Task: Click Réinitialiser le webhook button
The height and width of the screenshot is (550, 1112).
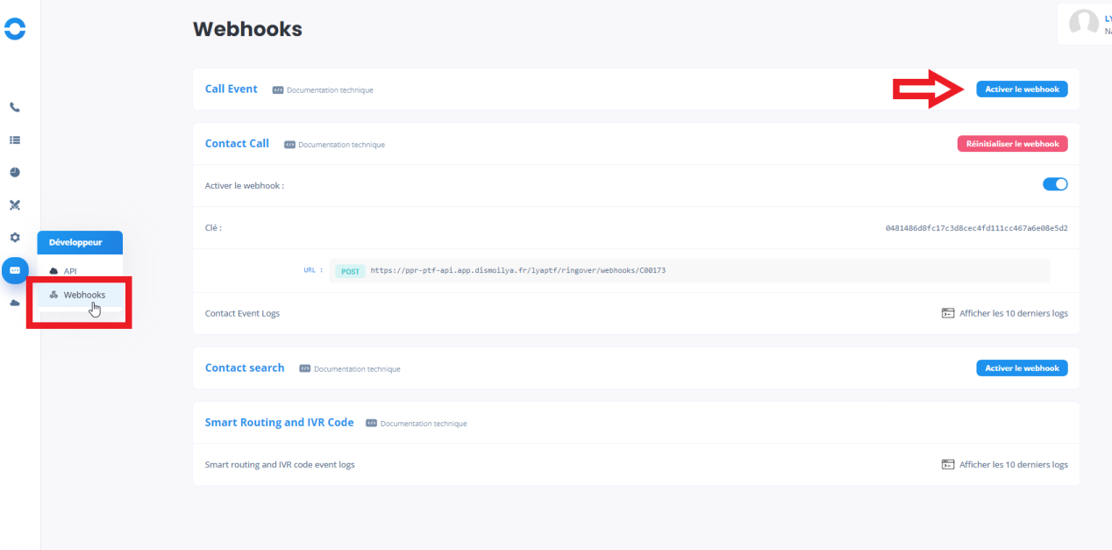Action: click(x=1012, y=144)
